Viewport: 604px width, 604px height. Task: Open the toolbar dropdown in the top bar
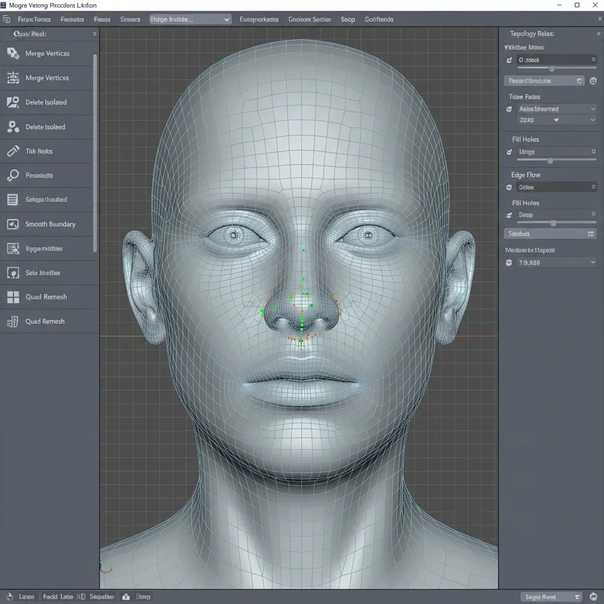coord(189,19)
